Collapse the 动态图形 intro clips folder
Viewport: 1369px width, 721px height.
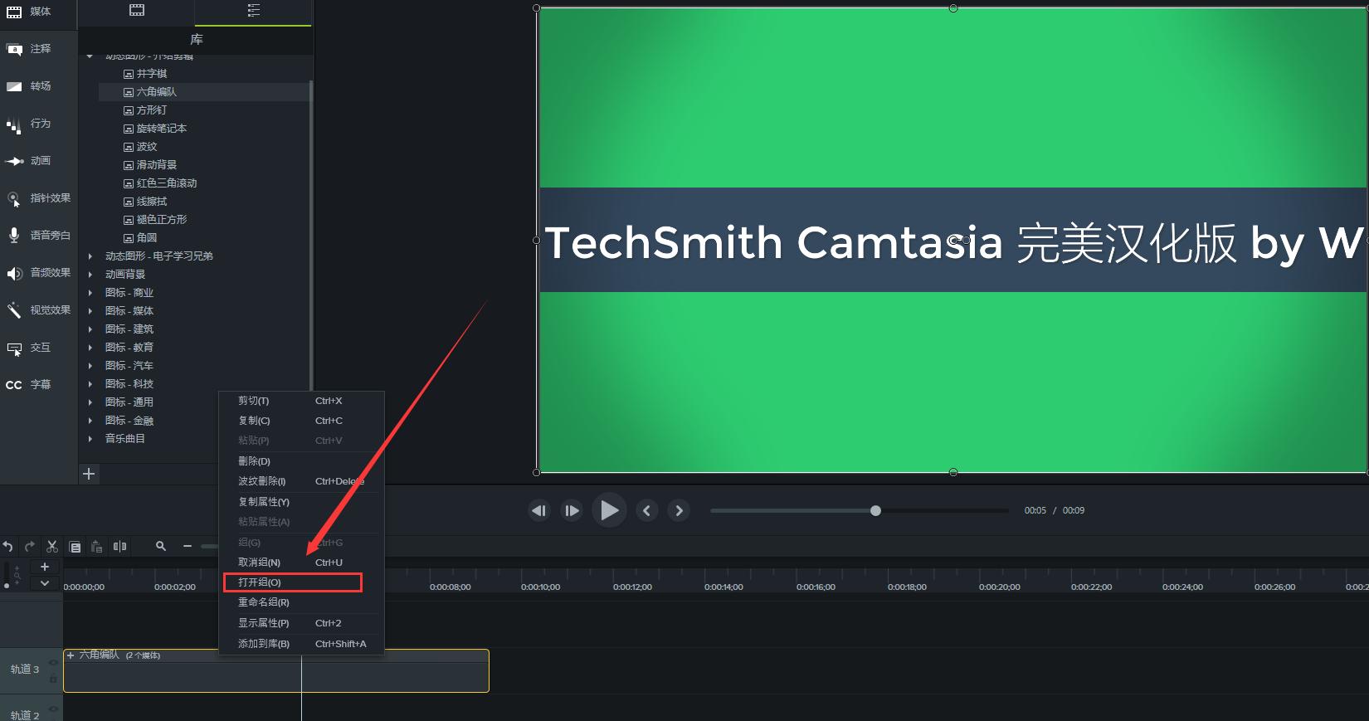[90, 56]
